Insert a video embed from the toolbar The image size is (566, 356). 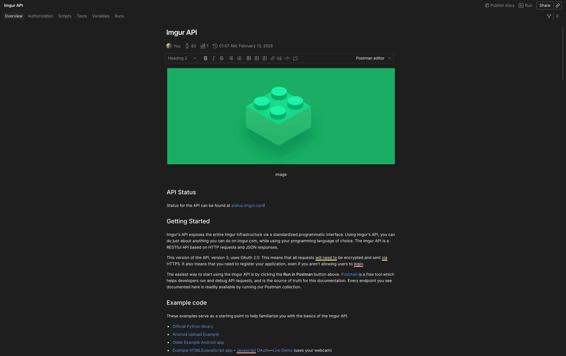click(265, 58)
